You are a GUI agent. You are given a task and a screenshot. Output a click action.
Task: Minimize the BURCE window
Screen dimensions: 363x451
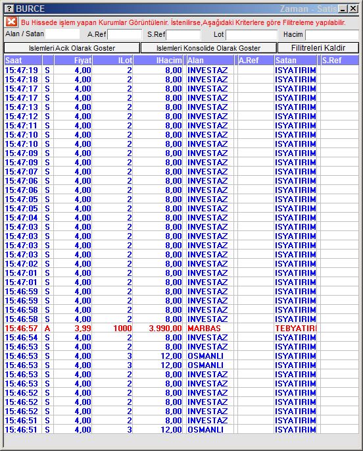343,9
